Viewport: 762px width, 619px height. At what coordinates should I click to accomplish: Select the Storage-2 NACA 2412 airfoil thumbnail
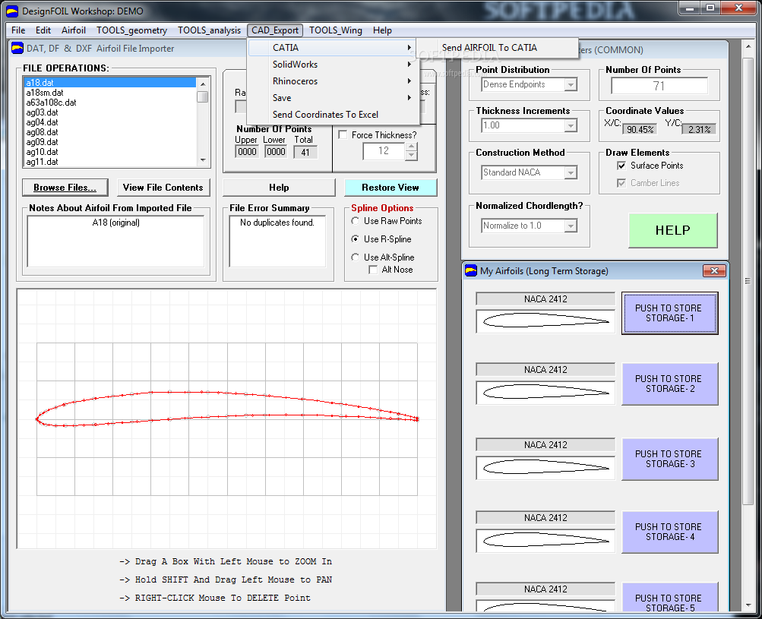tap(545, 392)
